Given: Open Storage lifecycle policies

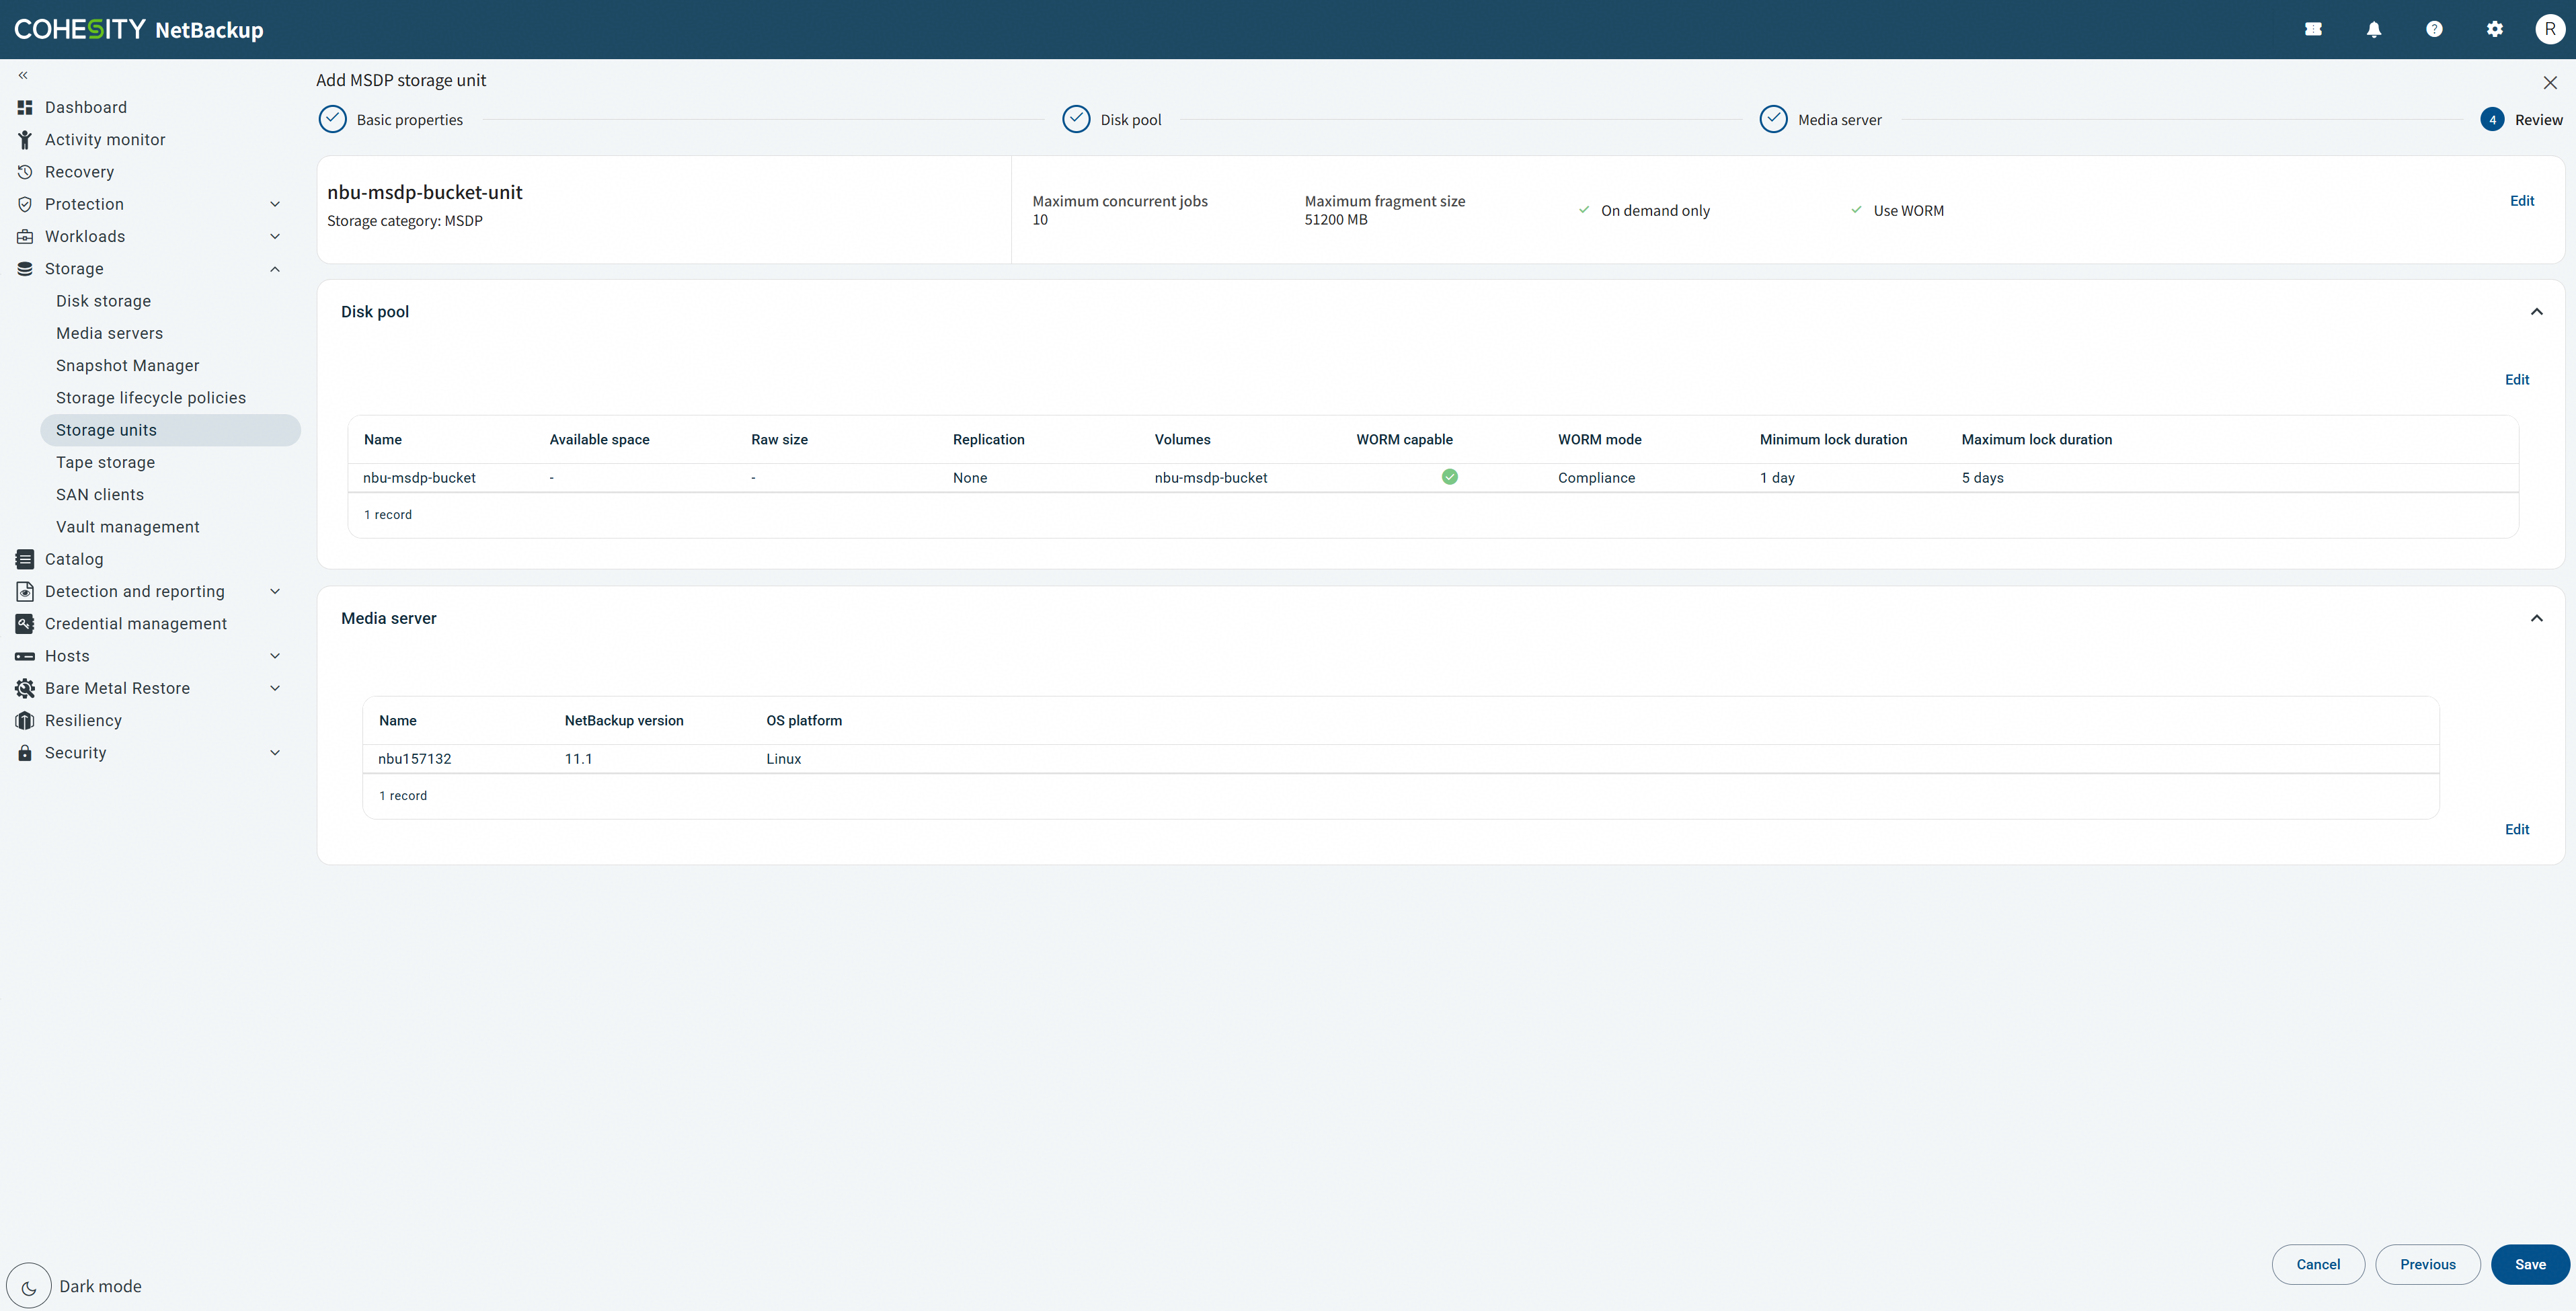Looking at the screenshot, I should click(x=151, y=398).
